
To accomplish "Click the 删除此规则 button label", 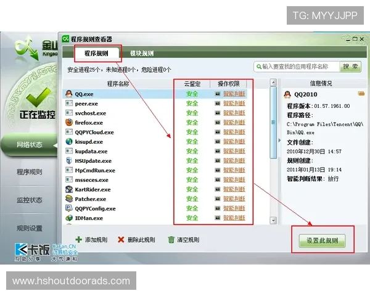I will (x=141, y=240).
